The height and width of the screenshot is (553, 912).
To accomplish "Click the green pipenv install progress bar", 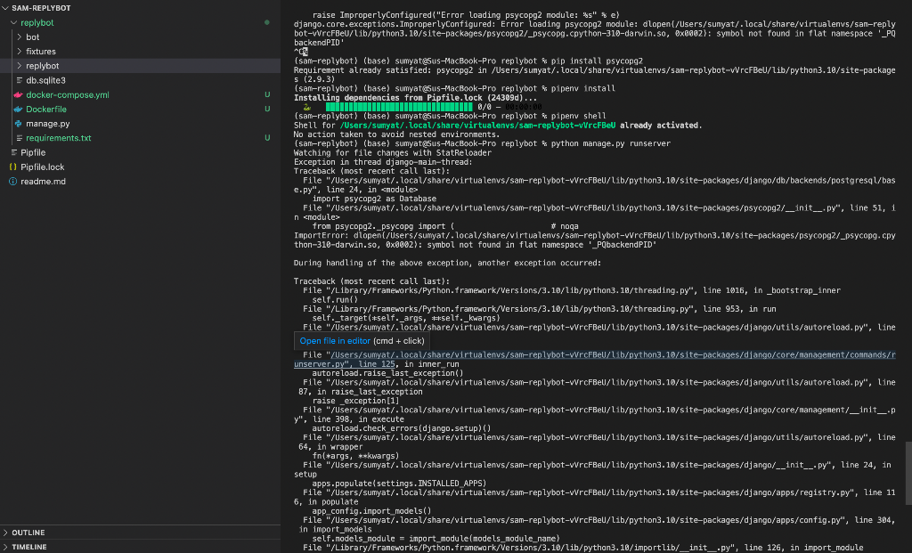I will (x=399, y=107).
